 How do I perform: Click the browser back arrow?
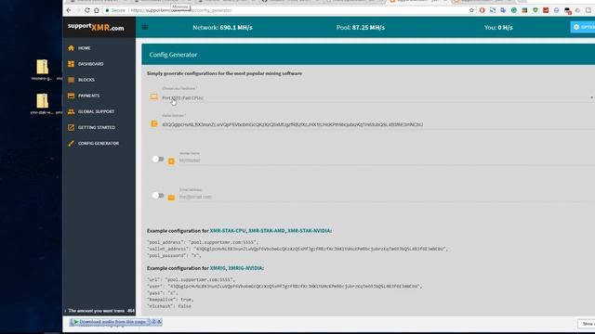(x=69, y=10)
